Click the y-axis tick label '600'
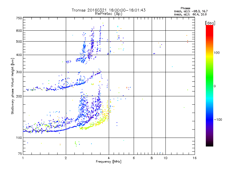The image size is (229, 172). 19,31
